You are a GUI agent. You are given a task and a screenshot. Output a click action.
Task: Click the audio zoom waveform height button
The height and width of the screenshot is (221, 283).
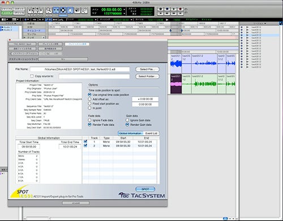tap(33, 10)
